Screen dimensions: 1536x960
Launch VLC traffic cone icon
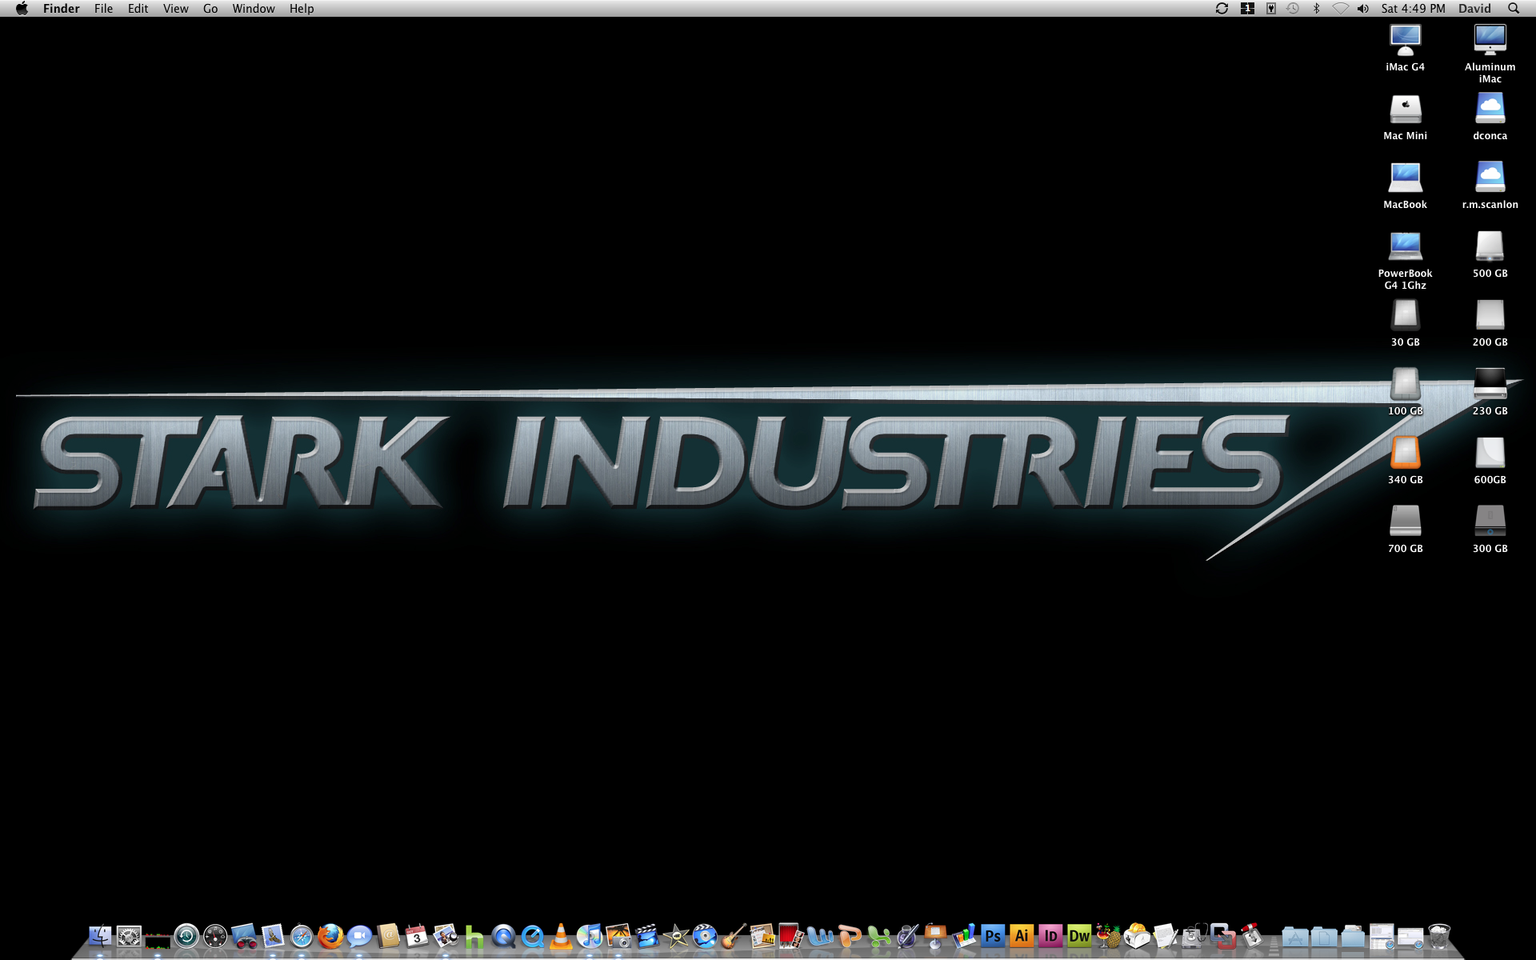click(561, 935)
